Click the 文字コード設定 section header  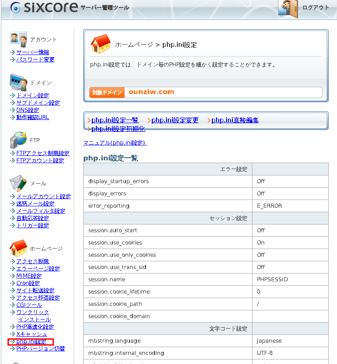click(x=228, y=329)
